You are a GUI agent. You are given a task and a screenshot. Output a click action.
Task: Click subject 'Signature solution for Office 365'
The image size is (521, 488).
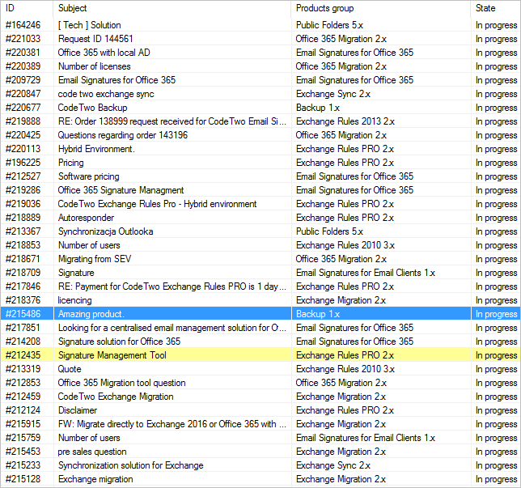pos(119,342)
